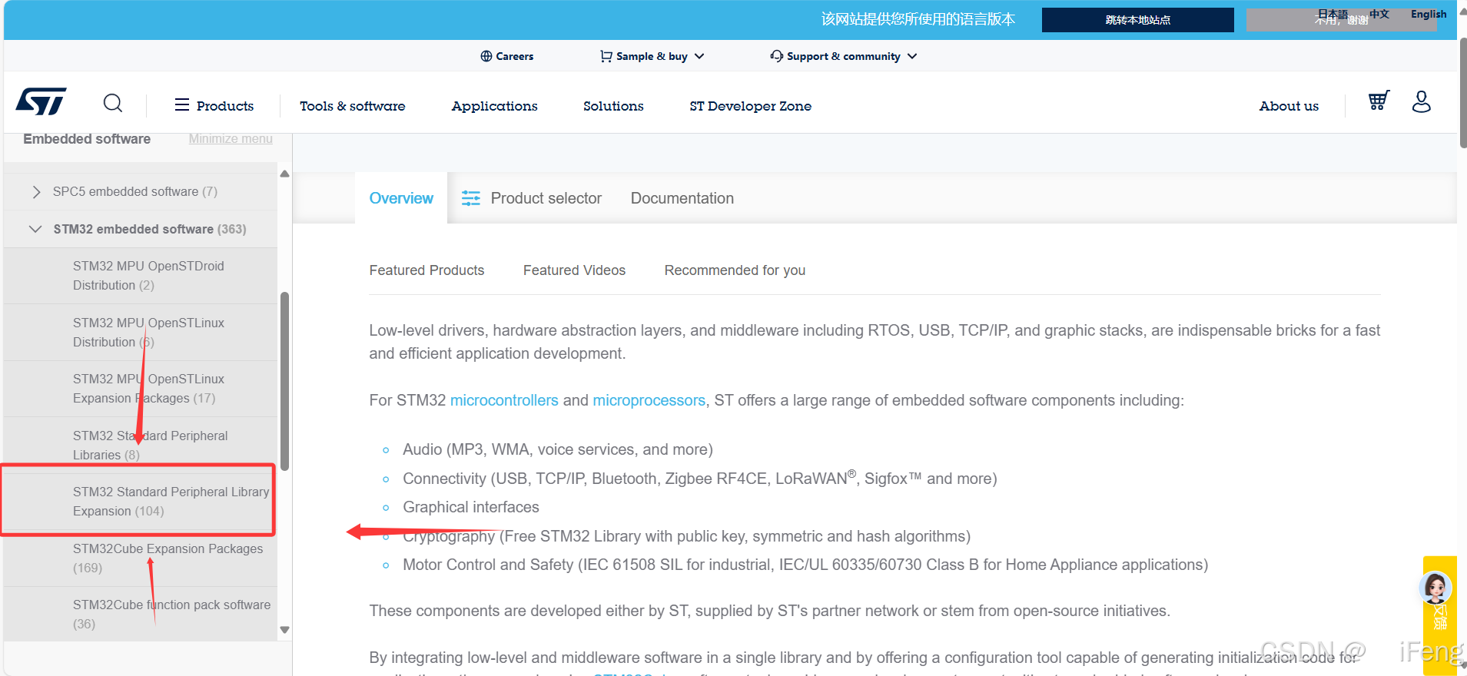Viewport: 1467px width, 676px height.
Task: Switch language to English
Action: tap(1429, 14)
